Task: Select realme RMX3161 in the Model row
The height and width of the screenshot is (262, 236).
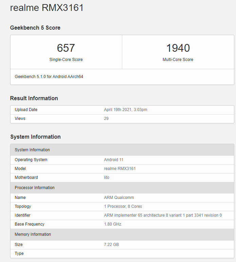Action: pos(120,169)
